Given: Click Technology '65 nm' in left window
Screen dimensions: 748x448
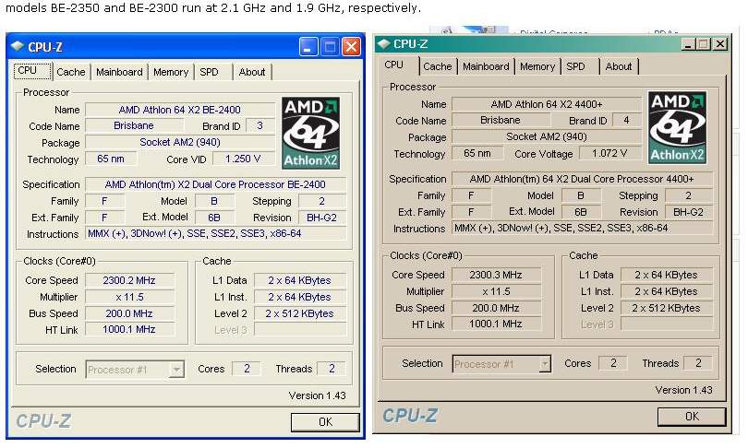Looking at the screenshot, I should click(111, 159).
